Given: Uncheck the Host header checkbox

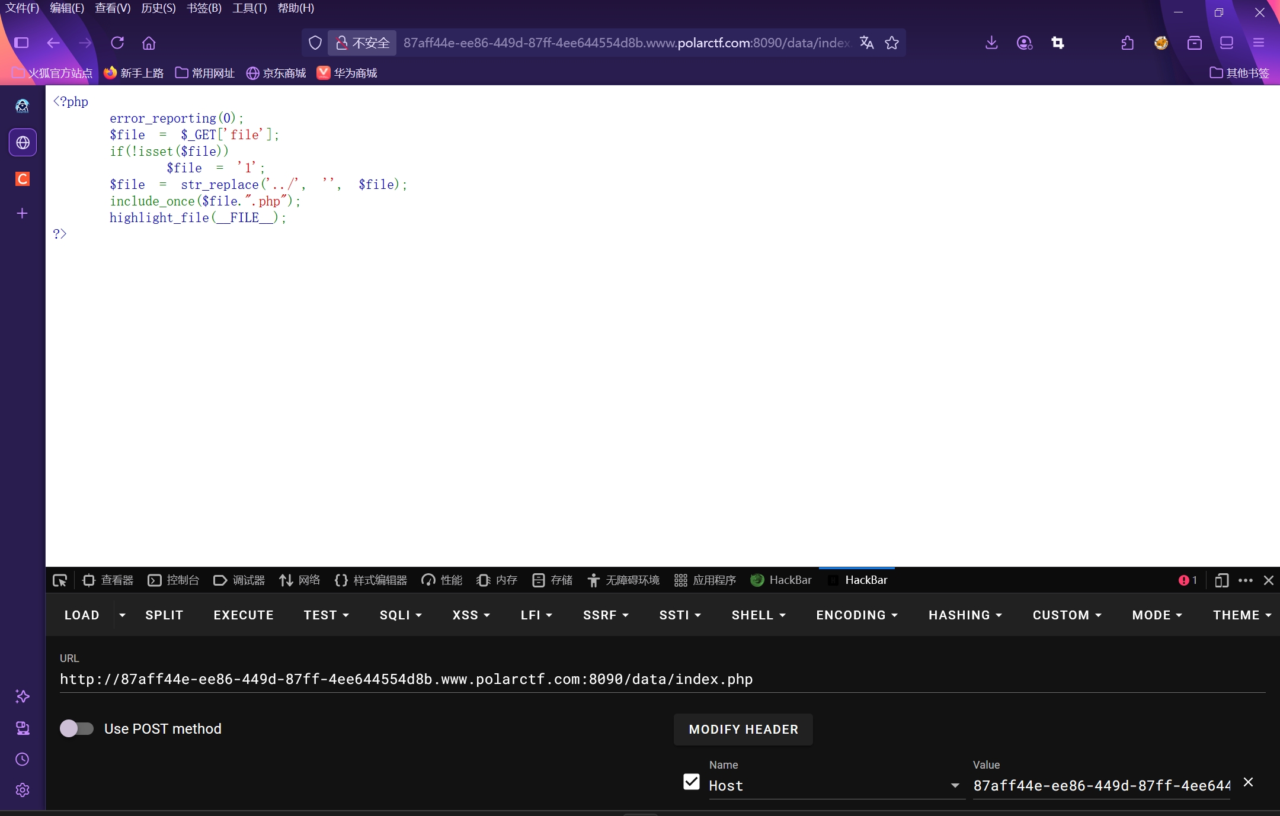Looking at the screenshot, I should coord(691,782).
